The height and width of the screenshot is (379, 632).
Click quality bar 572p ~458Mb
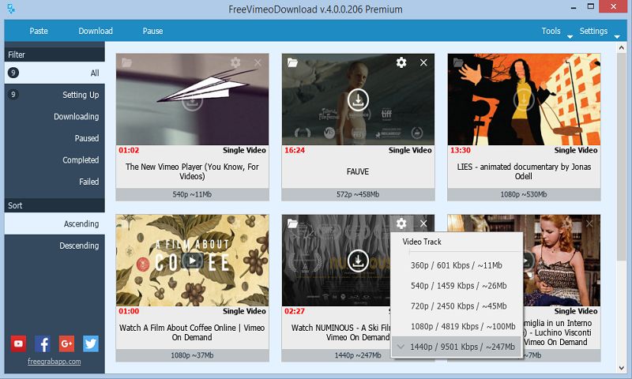point(358,194)
